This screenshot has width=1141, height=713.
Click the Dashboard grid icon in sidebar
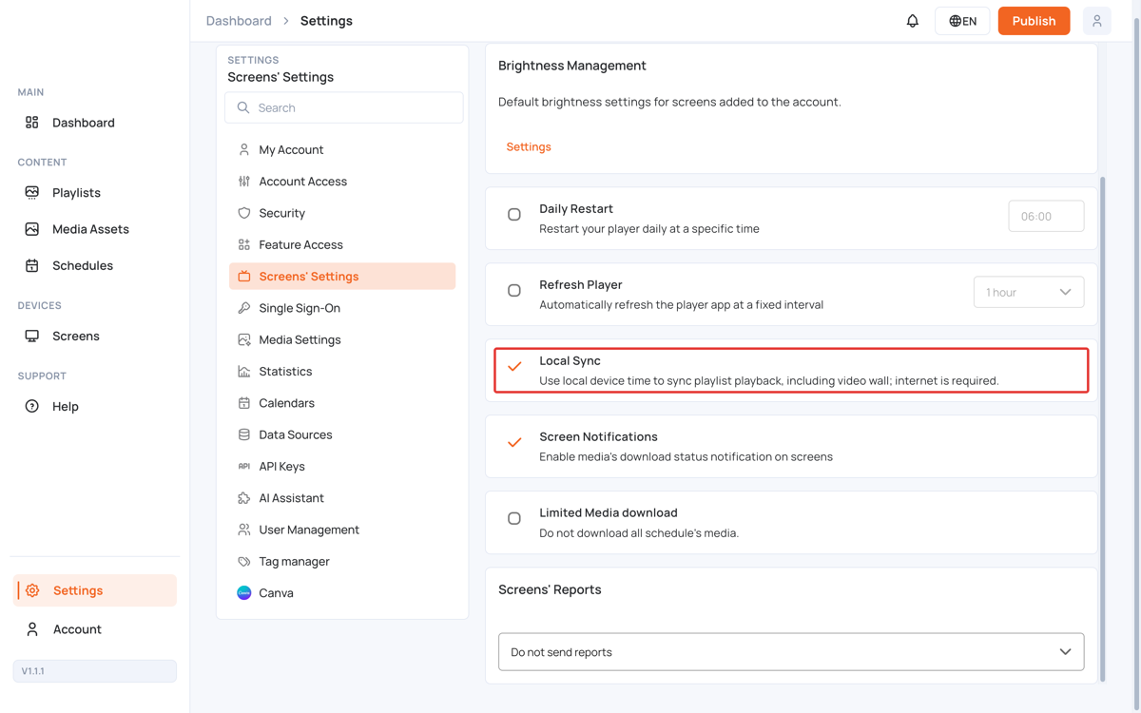pos(32,123)
